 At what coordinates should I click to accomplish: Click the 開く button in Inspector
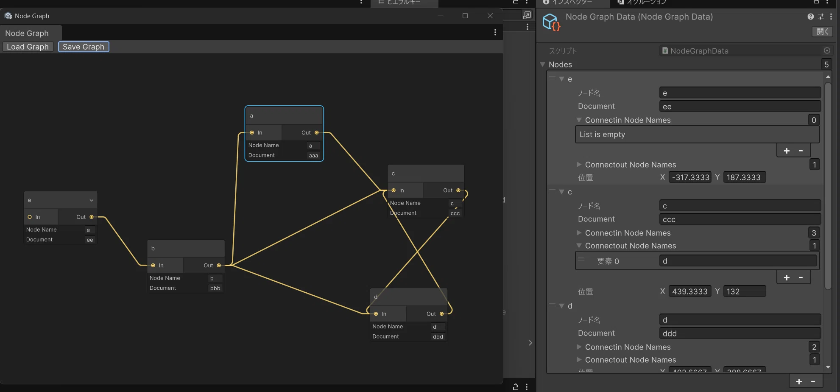(822, 31)
